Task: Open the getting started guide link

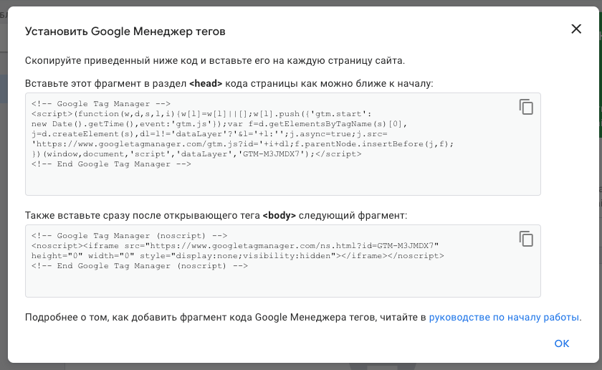Action: pyautogui.click(x=504, y=317)
